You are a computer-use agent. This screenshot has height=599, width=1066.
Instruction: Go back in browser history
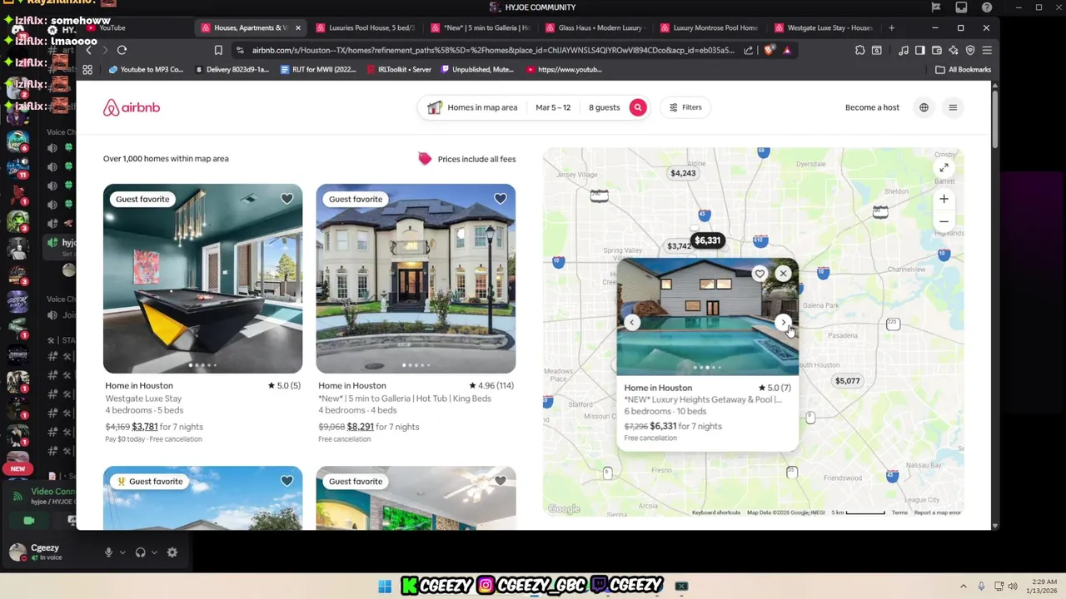click(x=88, y=50)
